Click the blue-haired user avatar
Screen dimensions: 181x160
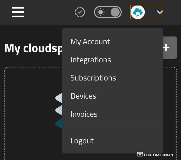[138, 12]
